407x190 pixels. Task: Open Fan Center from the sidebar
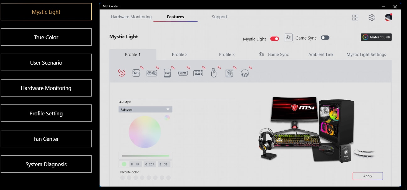coord(46,139)
